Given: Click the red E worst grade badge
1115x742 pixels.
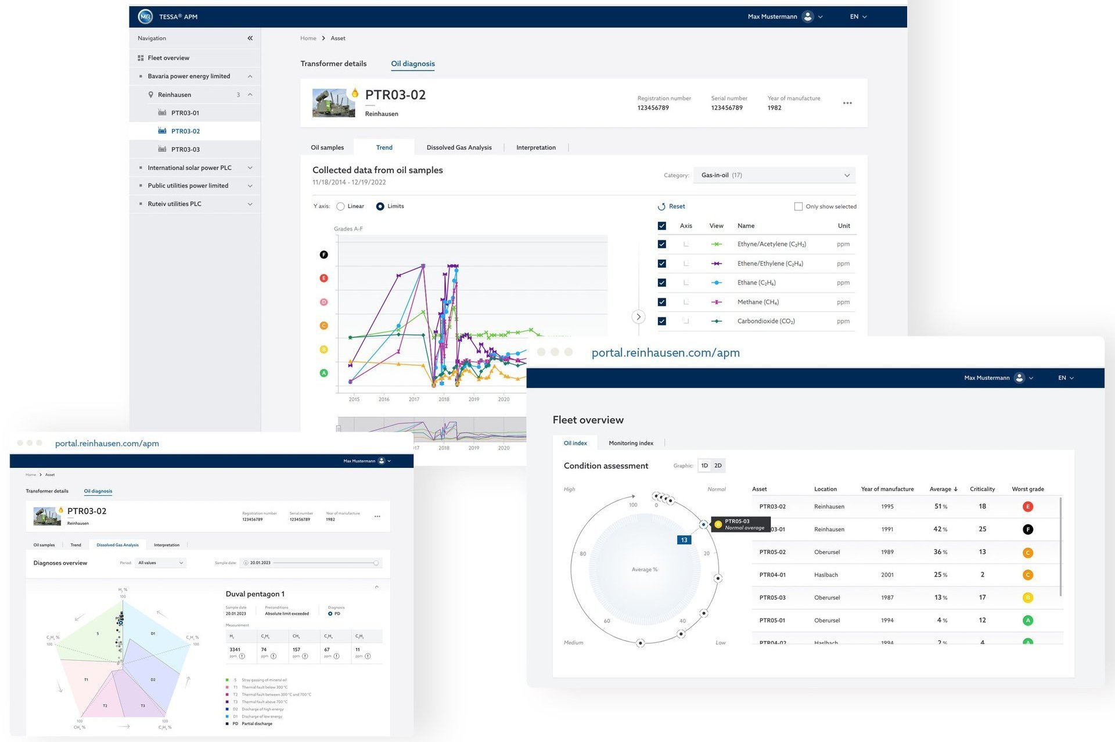Looking at the screenshot, I should [x=1027, y=507].
